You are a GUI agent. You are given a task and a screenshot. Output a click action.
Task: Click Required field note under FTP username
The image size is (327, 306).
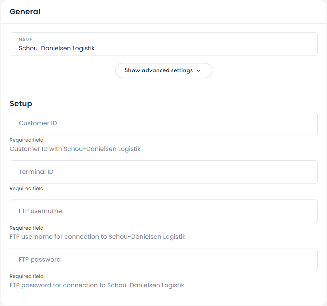tap(27, 228)
